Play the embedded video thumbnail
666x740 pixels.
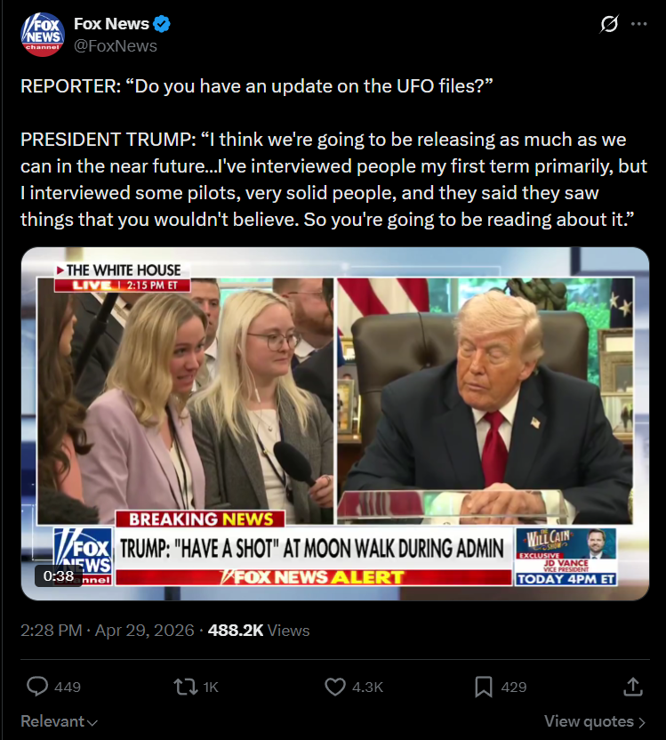pos(335,423)
